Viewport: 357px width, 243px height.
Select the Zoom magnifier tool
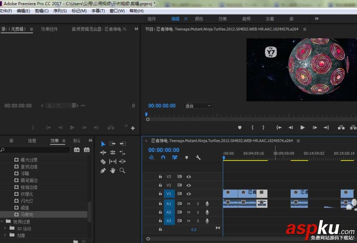coord(122,170)
